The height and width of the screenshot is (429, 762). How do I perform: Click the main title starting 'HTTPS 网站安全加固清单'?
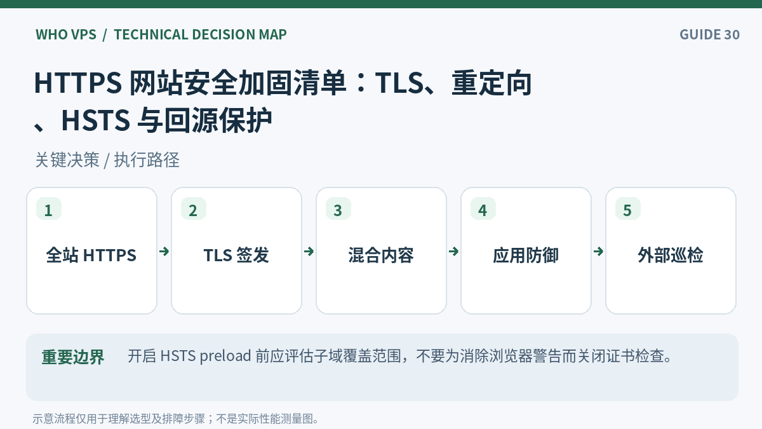[283, 102]
